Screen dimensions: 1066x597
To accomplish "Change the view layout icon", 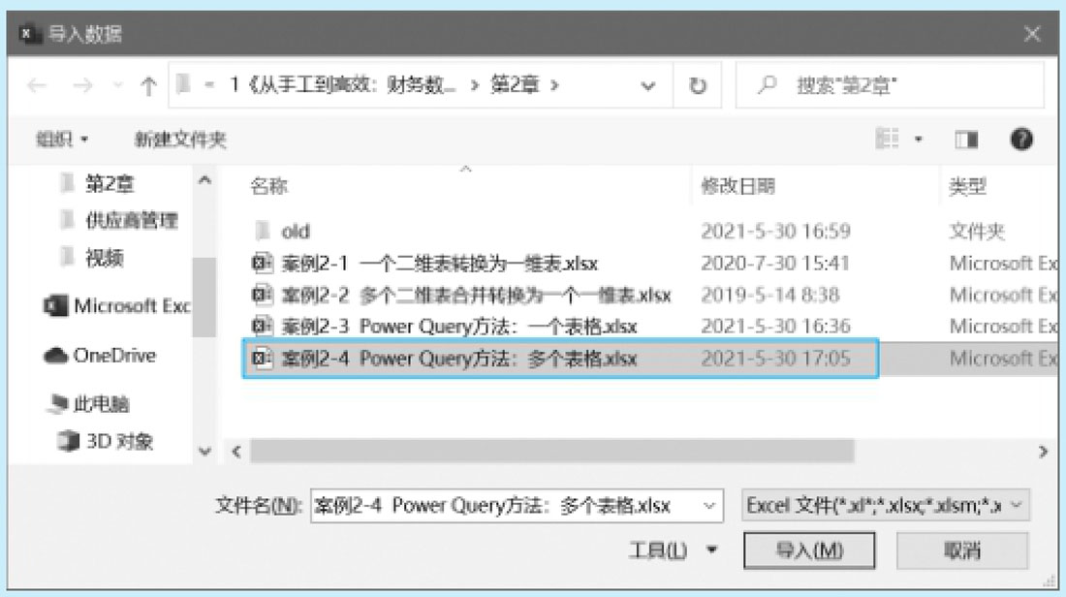I will click(887, 139).
